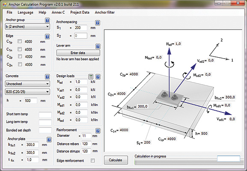The width and height of the screenshot is (247, 171).
Task: Open help for Anchor group section
Action: coord(47,21)
